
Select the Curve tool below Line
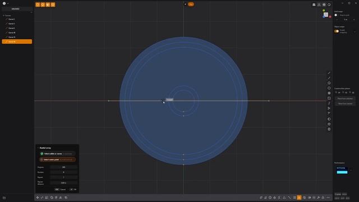coord(329,78)
